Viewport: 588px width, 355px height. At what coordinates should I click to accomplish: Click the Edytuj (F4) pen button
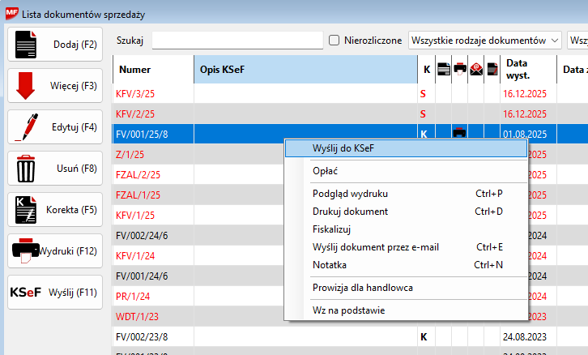point(54,126)
